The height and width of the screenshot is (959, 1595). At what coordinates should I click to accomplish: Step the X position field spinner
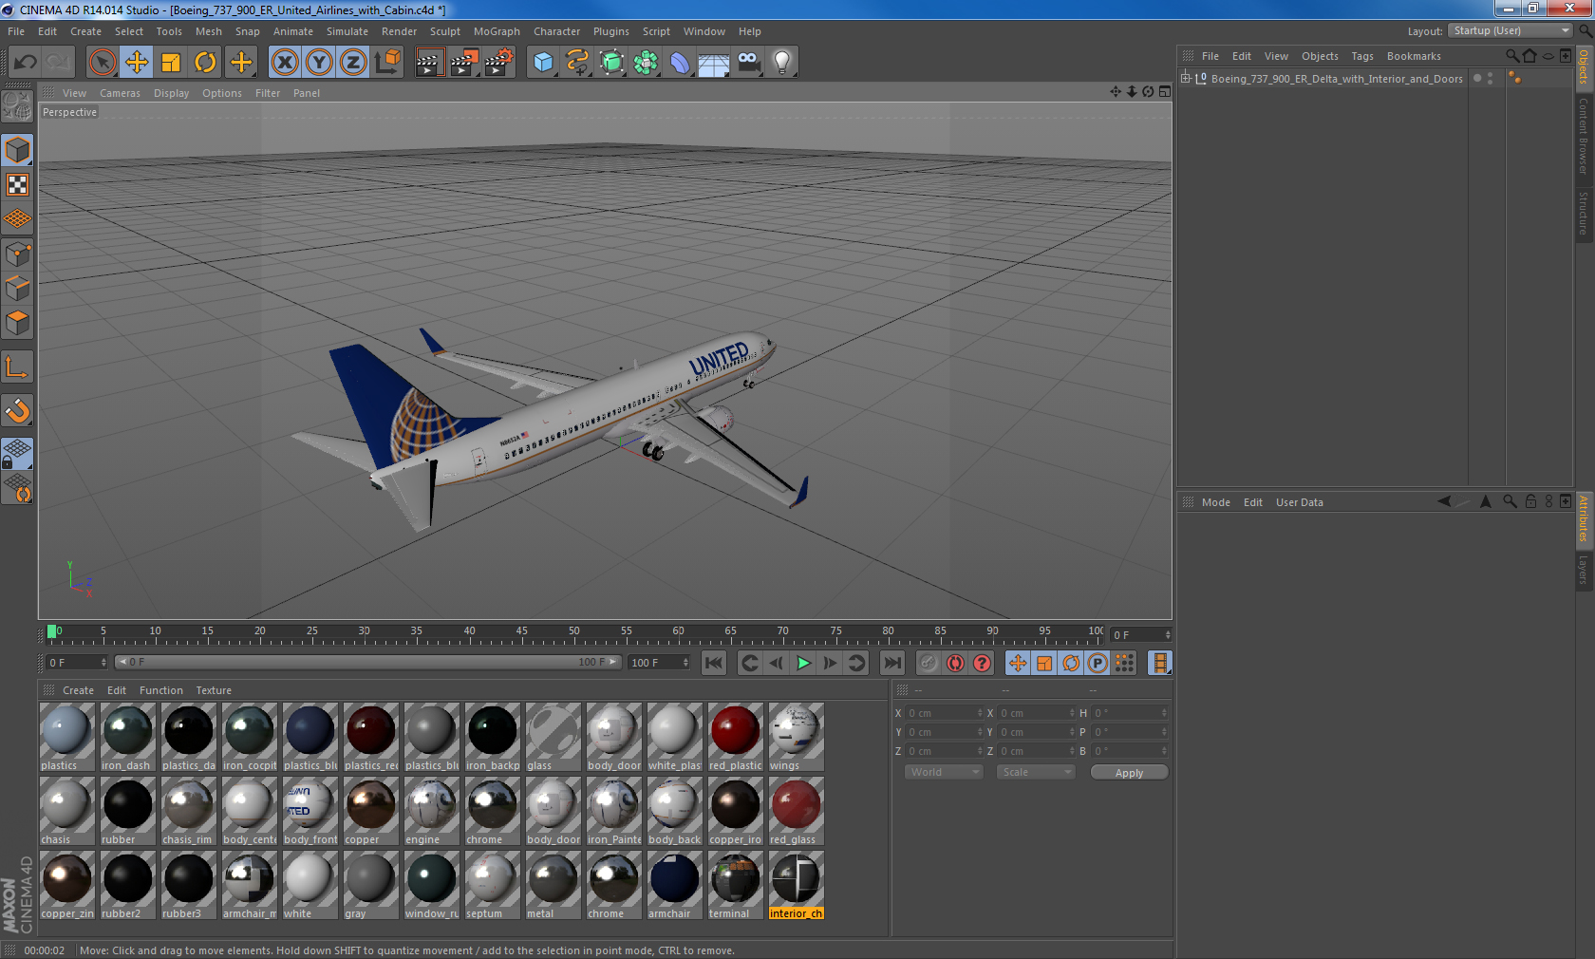click(980, 713)
